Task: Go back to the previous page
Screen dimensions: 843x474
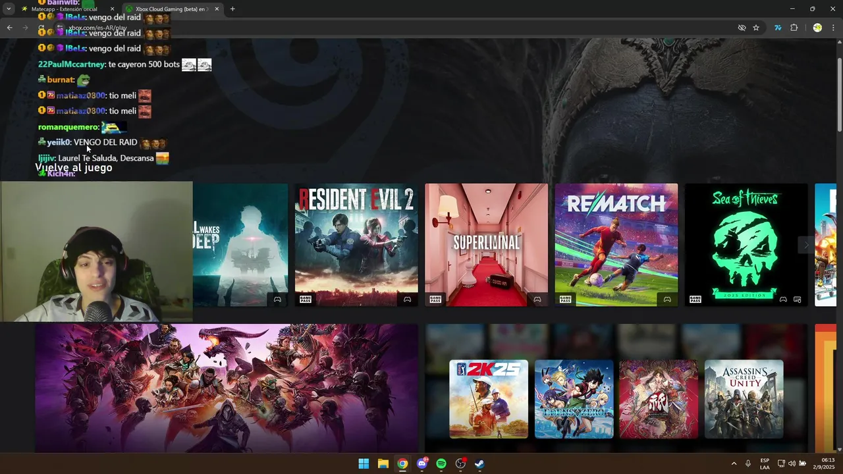Action: (x=9, y=28)
